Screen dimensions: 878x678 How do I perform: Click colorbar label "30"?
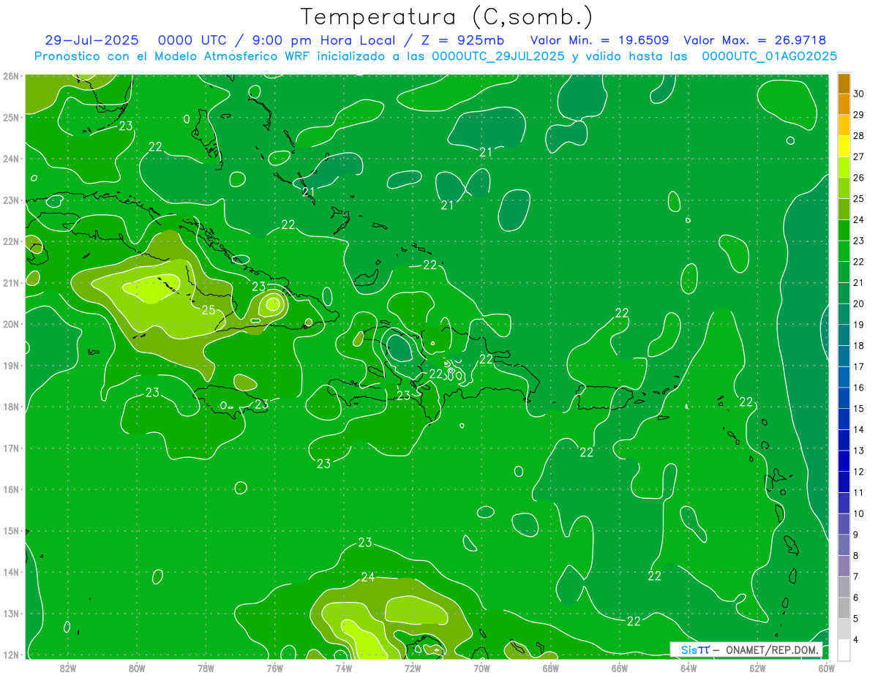[859, 94]
